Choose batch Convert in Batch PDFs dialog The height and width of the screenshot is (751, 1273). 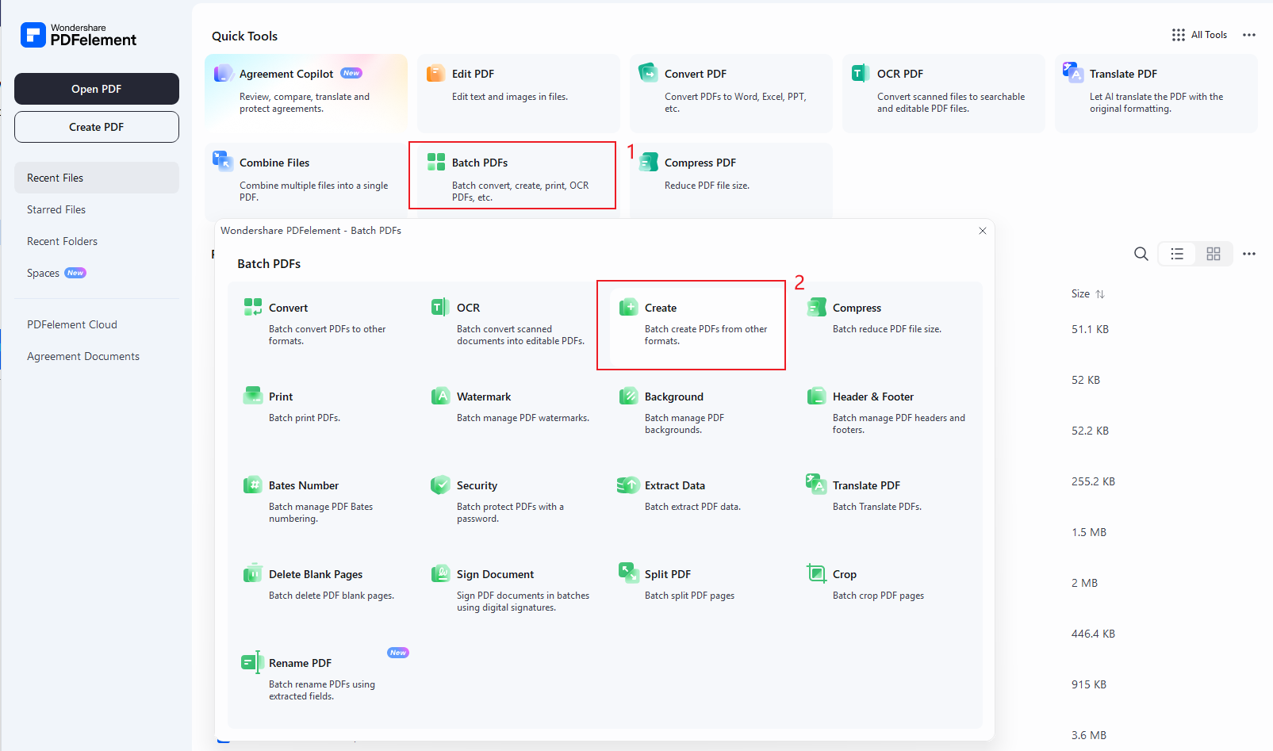321,325
